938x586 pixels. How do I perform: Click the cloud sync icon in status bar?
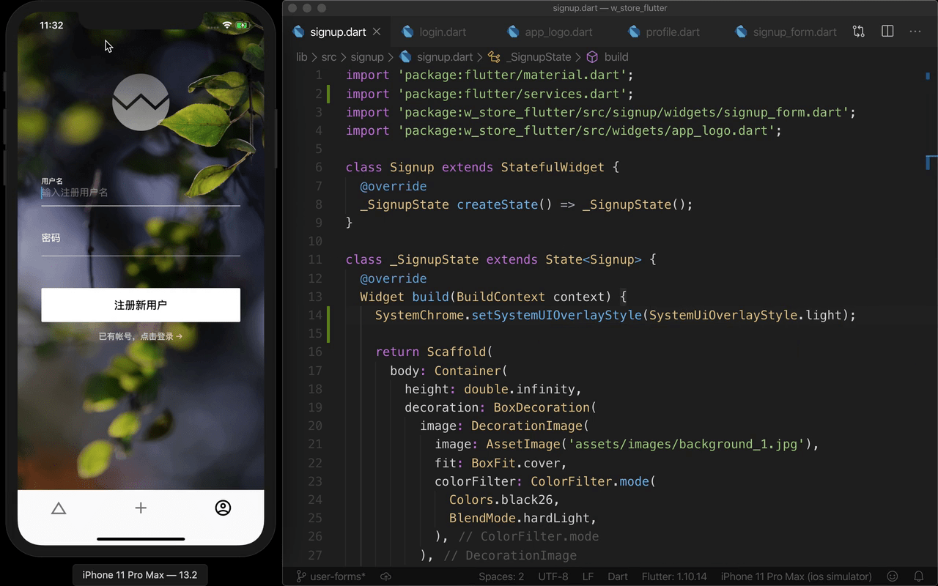[x=385, y=576]
